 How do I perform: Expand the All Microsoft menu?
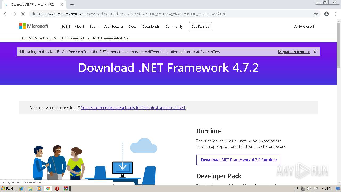(x=304, y=26)
